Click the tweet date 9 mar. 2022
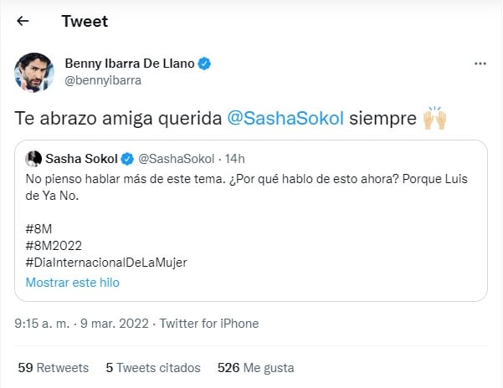Screen dimensions: 503x388 (113, 324)
